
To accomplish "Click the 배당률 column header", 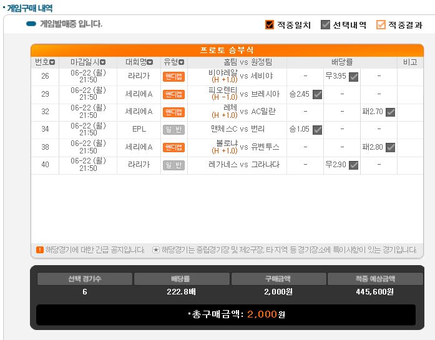I will (x=342, y=62).
